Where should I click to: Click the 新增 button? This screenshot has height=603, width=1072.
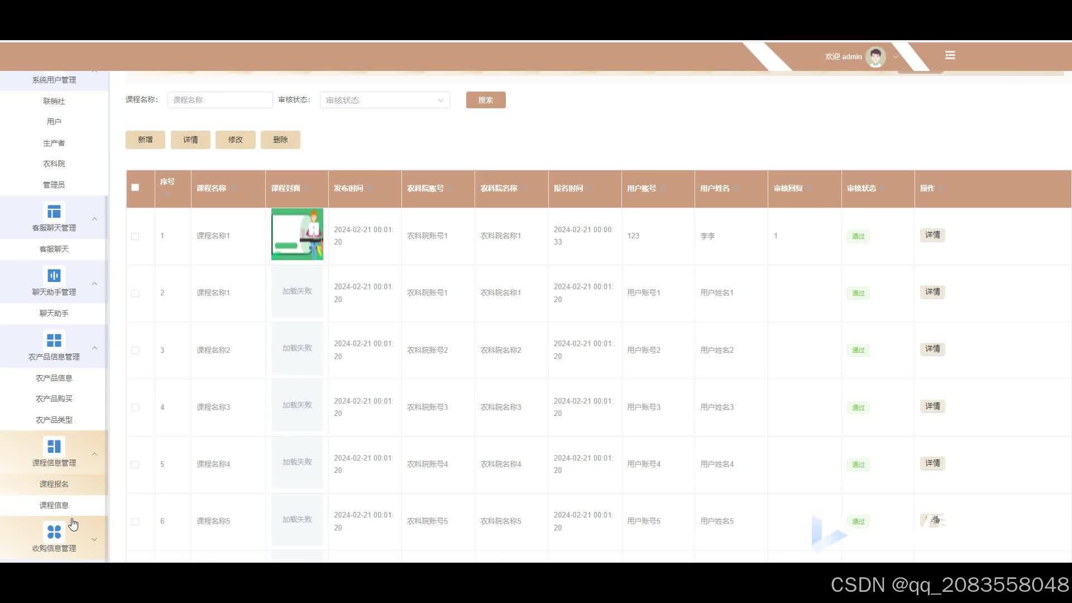pos(145,140)
